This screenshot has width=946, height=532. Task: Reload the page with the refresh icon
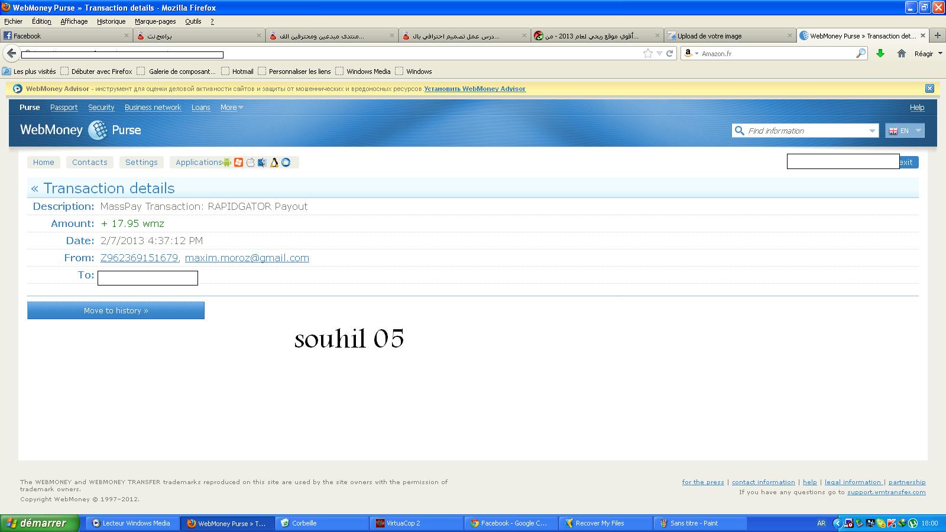(x=670, y=53)
